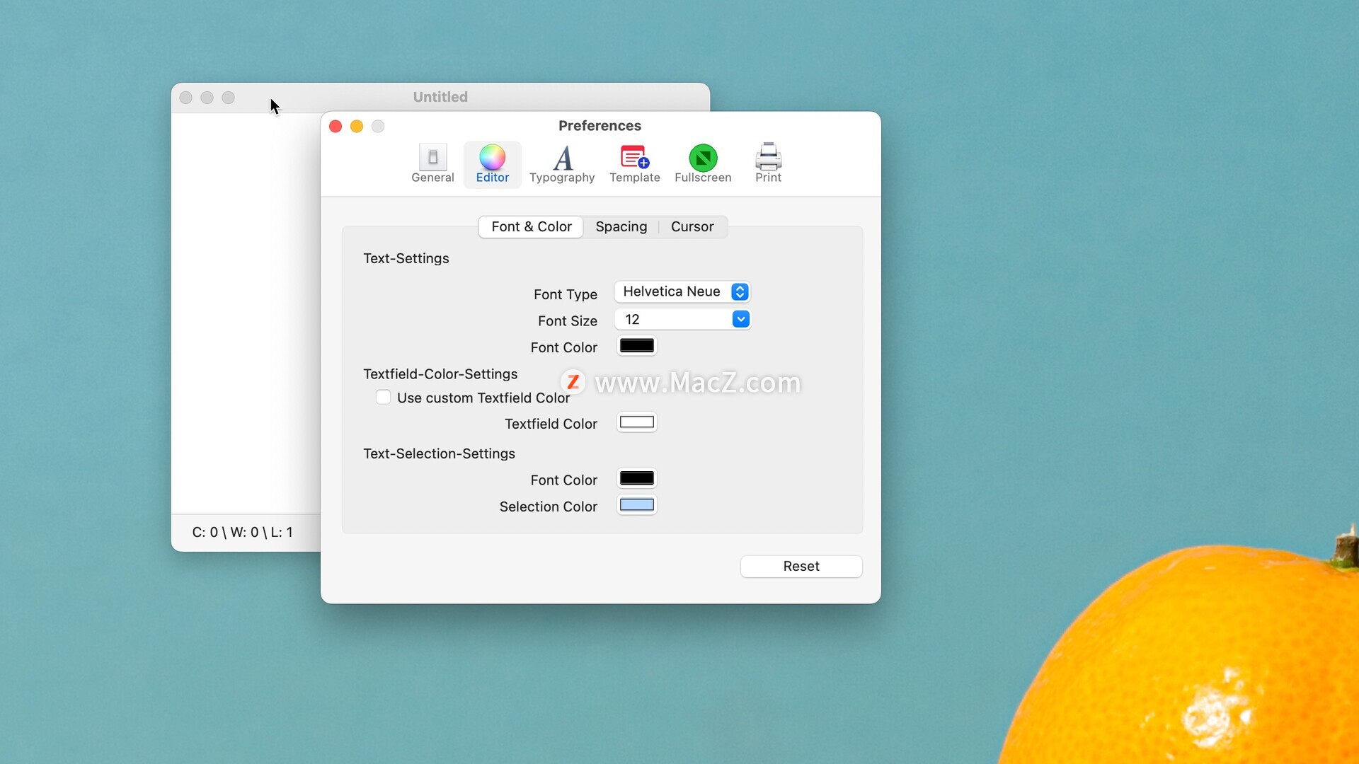Expand the Font Size dropdown arrow
The height and width of the screenshot is (764, 1359).
tap(740, 320)
